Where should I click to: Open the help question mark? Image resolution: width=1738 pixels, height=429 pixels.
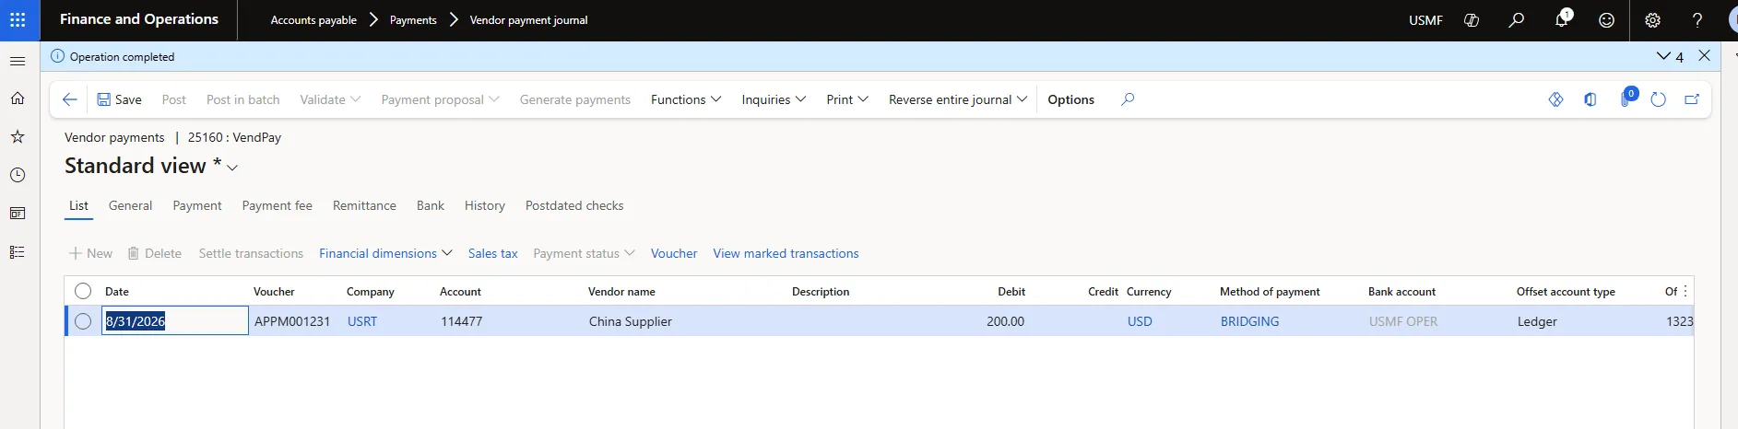(x=1697, y=20)
